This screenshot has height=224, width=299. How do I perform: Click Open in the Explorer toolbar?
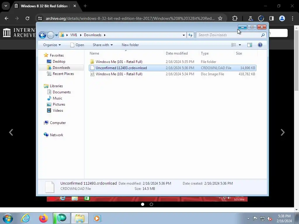77,45
